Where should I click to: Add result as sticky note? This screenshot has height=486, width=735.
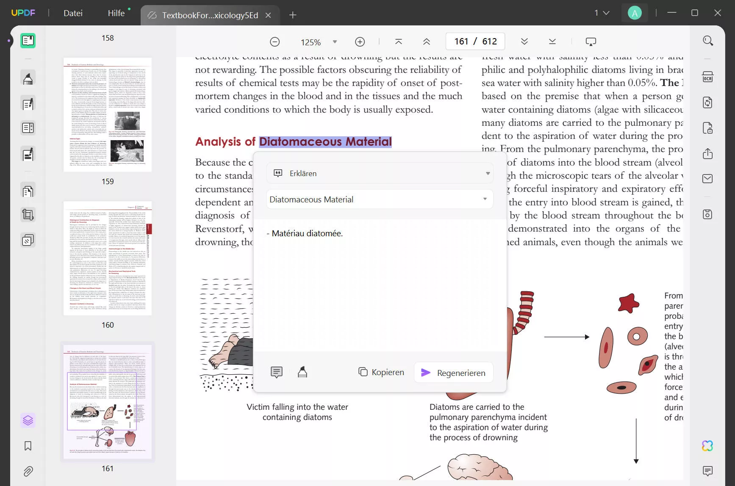coord(277,372)
